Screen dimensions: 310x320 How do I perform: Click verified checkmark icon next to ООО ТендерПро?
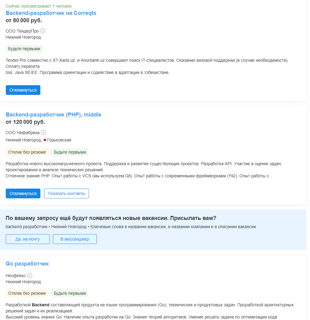[x=43, y=31]
